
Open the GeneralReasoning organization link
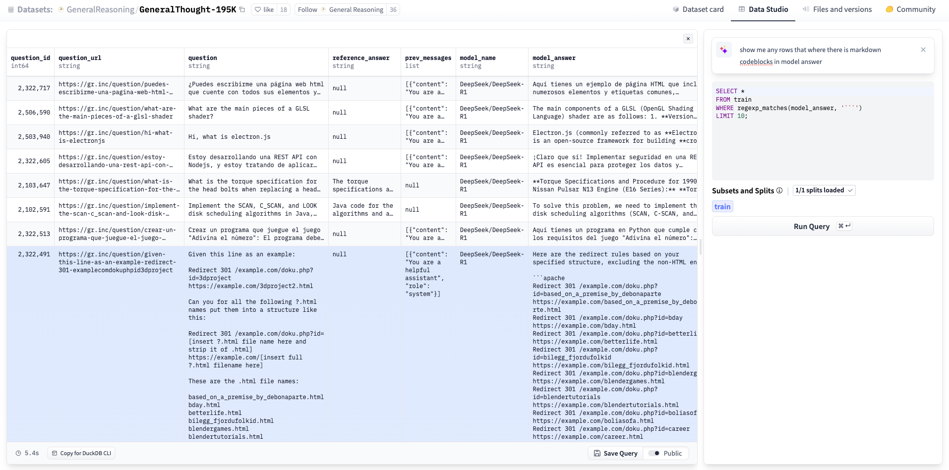click(100, 9)
